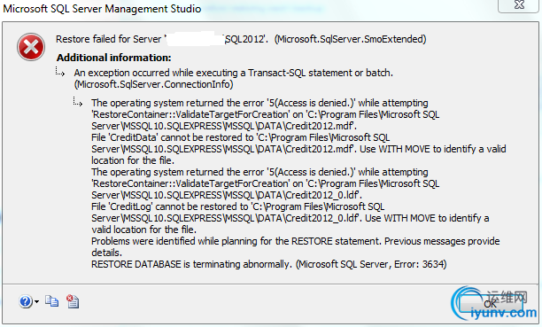Close the error dialog window

pos(519,5)
